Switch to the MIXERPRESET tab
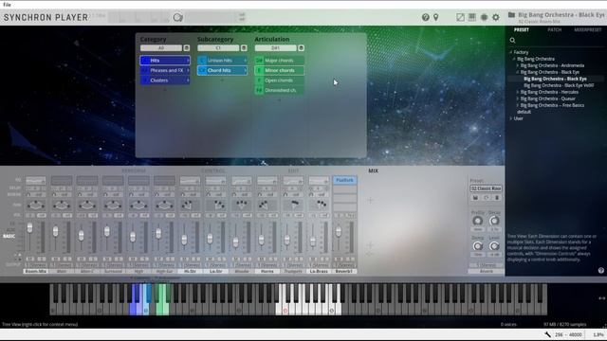Viewport: 607px width, 341px height. 588,29
